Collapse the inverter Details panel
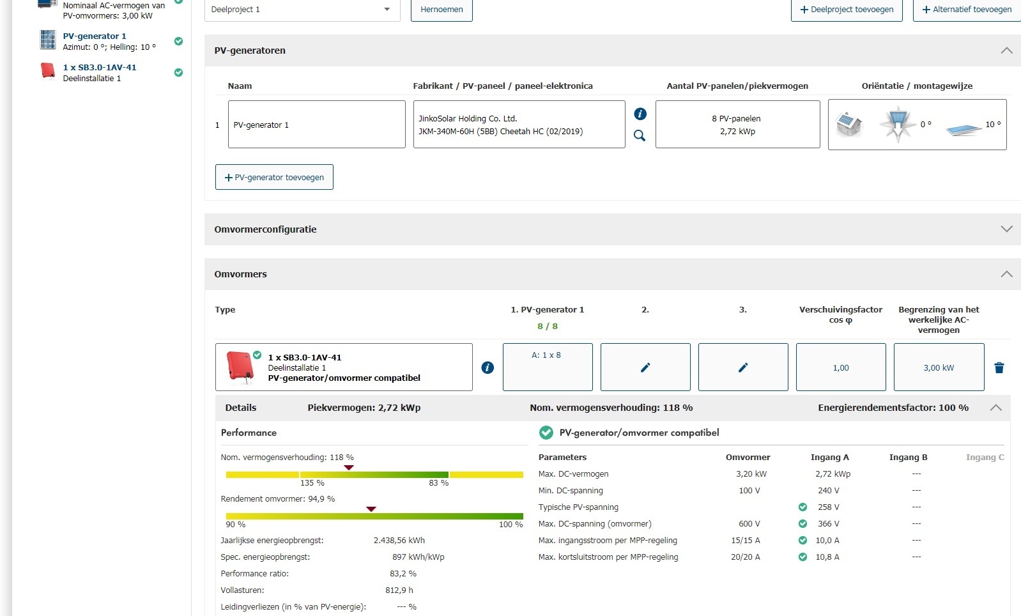1021x616 pixels. pyautogui.click(x=995, y=408)
